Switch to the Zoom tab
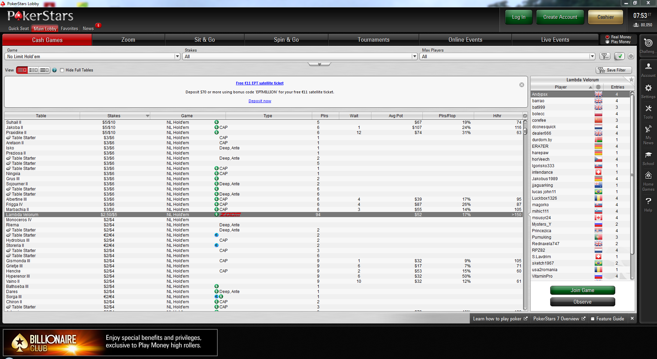The height and width of the screenshot is (359, 657). point(128,40)
